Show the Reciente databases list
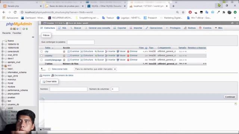Image resolution: width=239 pixels, height=134 pixels. click(x=6, y=33)
